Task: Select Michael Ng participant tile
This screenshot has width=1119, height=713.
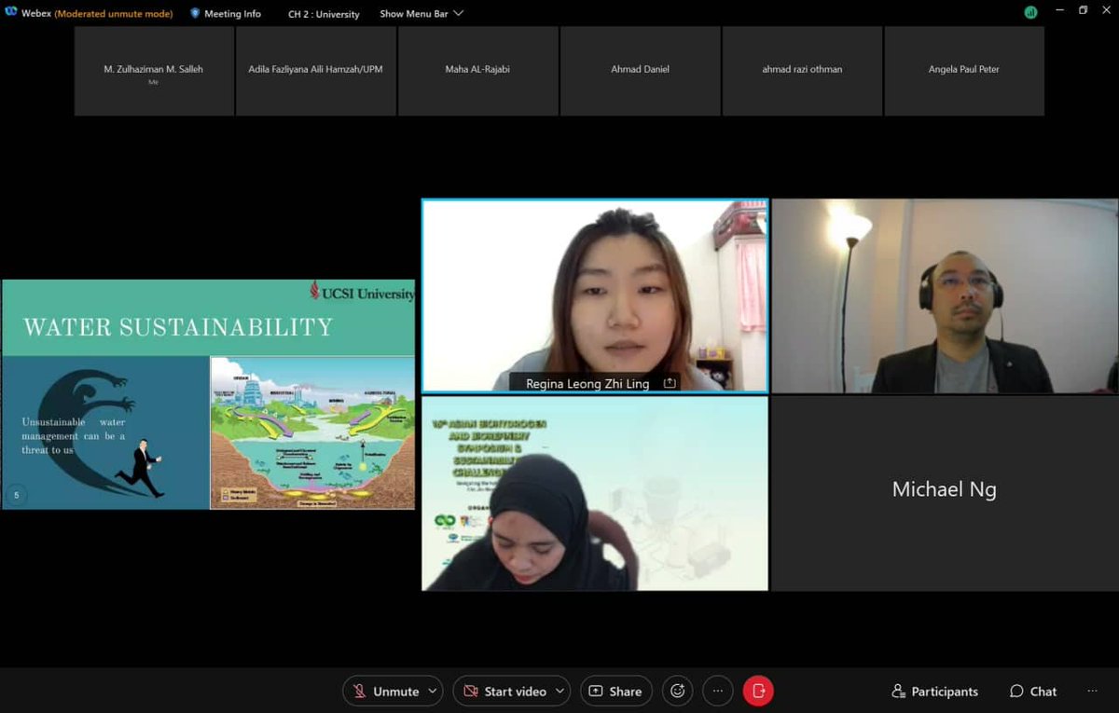Action: point(944,493)
